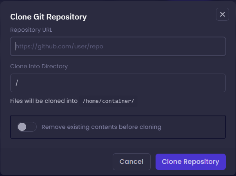Click the Repository URL label
The image size is (236, 176).
click(31, 30)
